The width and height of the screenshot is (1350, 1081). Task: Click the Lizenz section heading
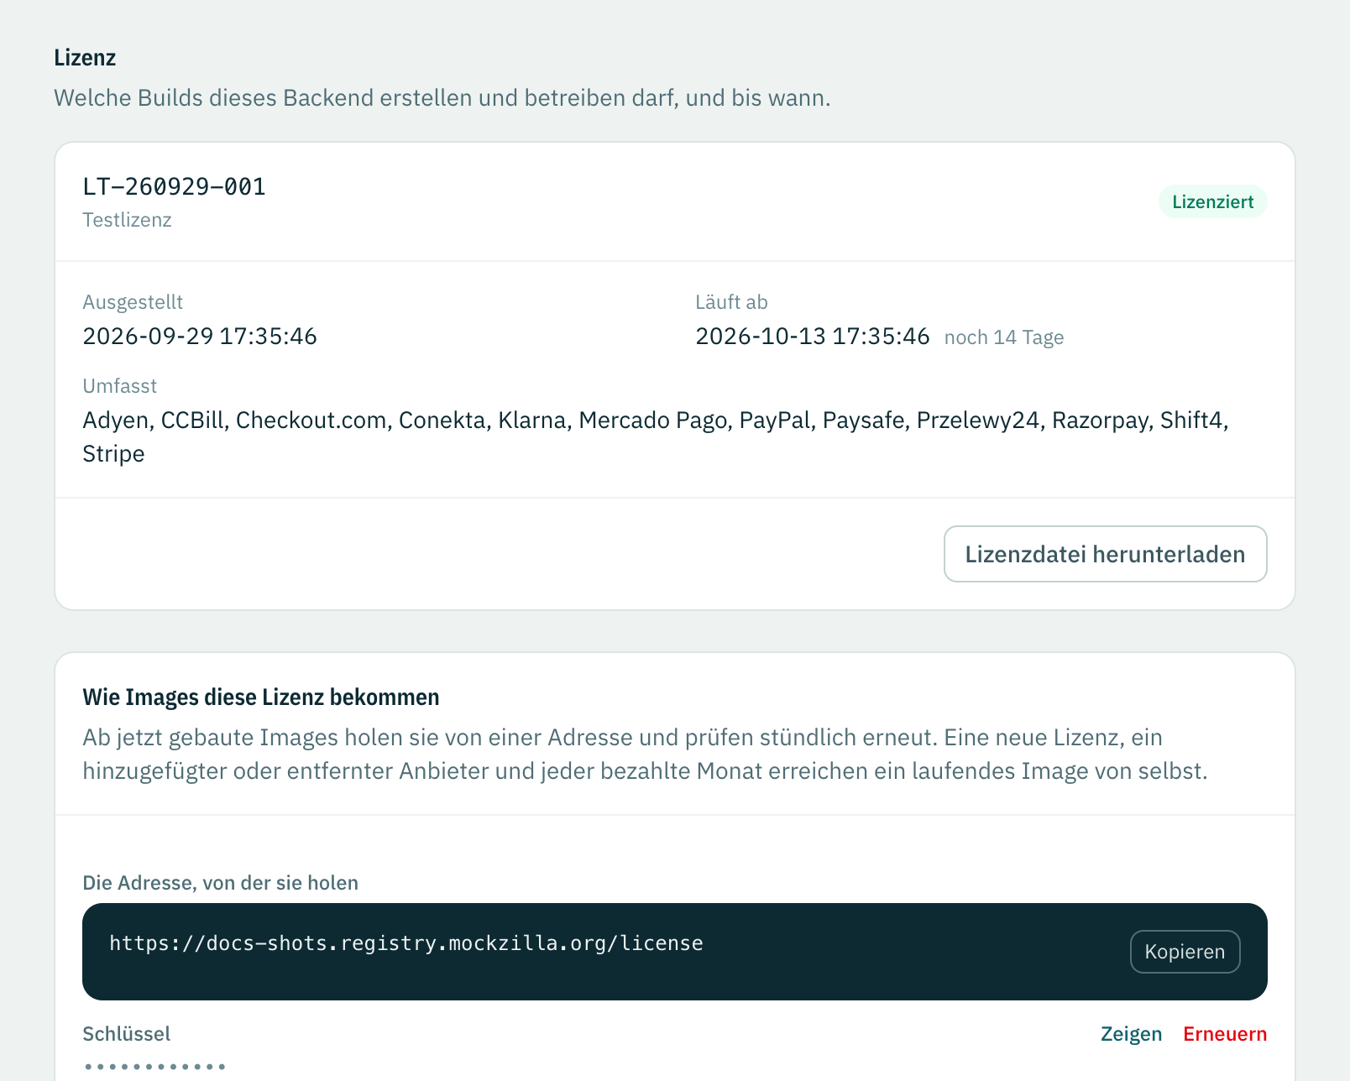click(85, 58)
